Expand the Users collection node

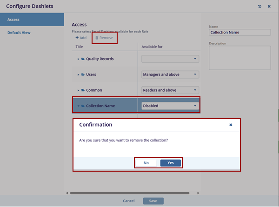pyautogui.click(x=78, y=74)
